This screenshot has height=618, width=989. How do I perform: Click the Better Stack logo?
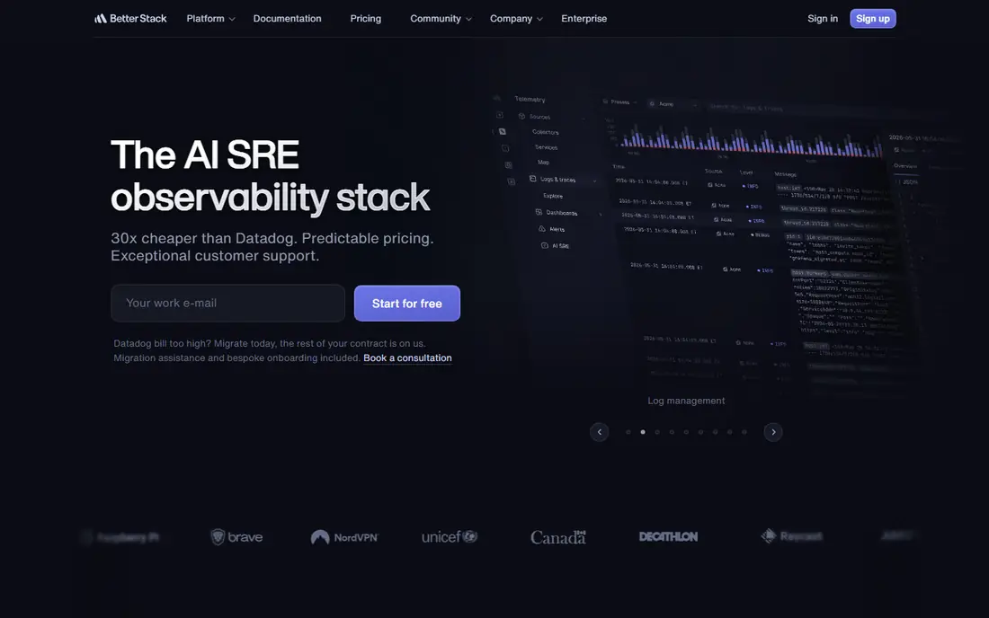pos(130,18)
